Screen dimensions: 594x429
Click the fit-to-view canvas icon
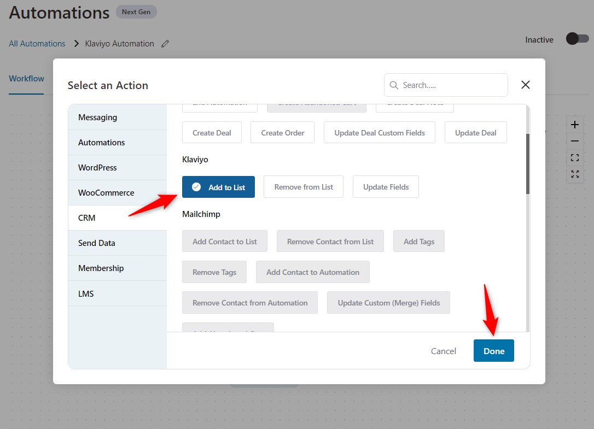click(575, 157)
